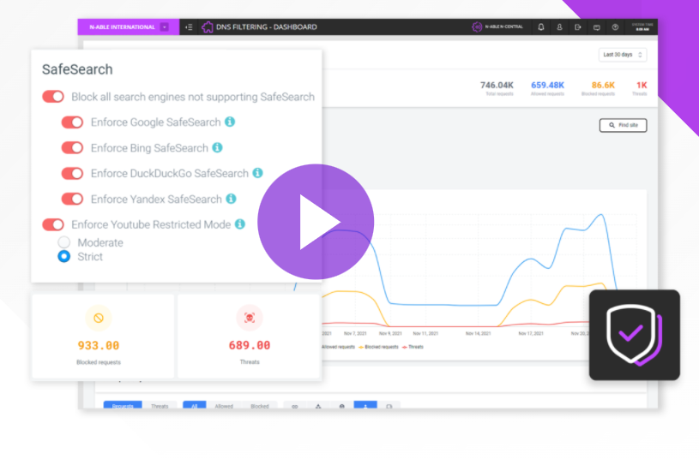Switch off Enforce DuckDuckGo SafeSearch
The height and width of the screenshot is (459, 699).
(72, 173)
